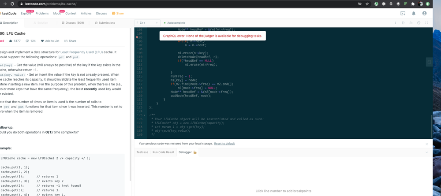Click the browser address bar URL
This screenshot has width=441, height=196.
click(51, 4)
